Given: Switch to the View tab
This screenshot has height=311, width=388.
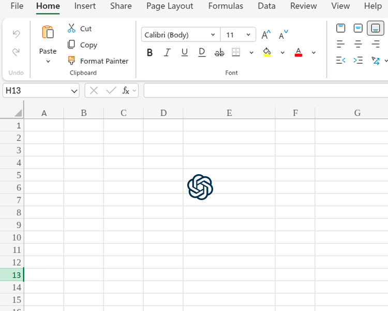Looking at the screenshot, I should [340, 6].
